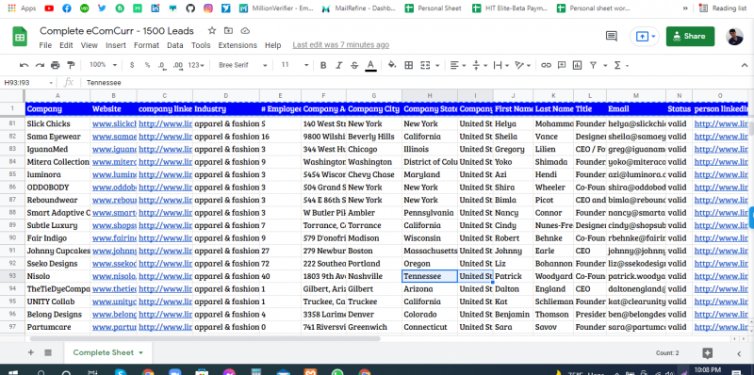754x375 pixels.
Task: Open the Bree Serif font dropdown
Action: click(243, 65)
